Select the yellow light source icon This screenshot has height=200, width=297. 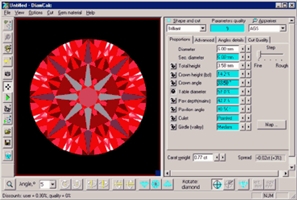(x=8, y=61)
